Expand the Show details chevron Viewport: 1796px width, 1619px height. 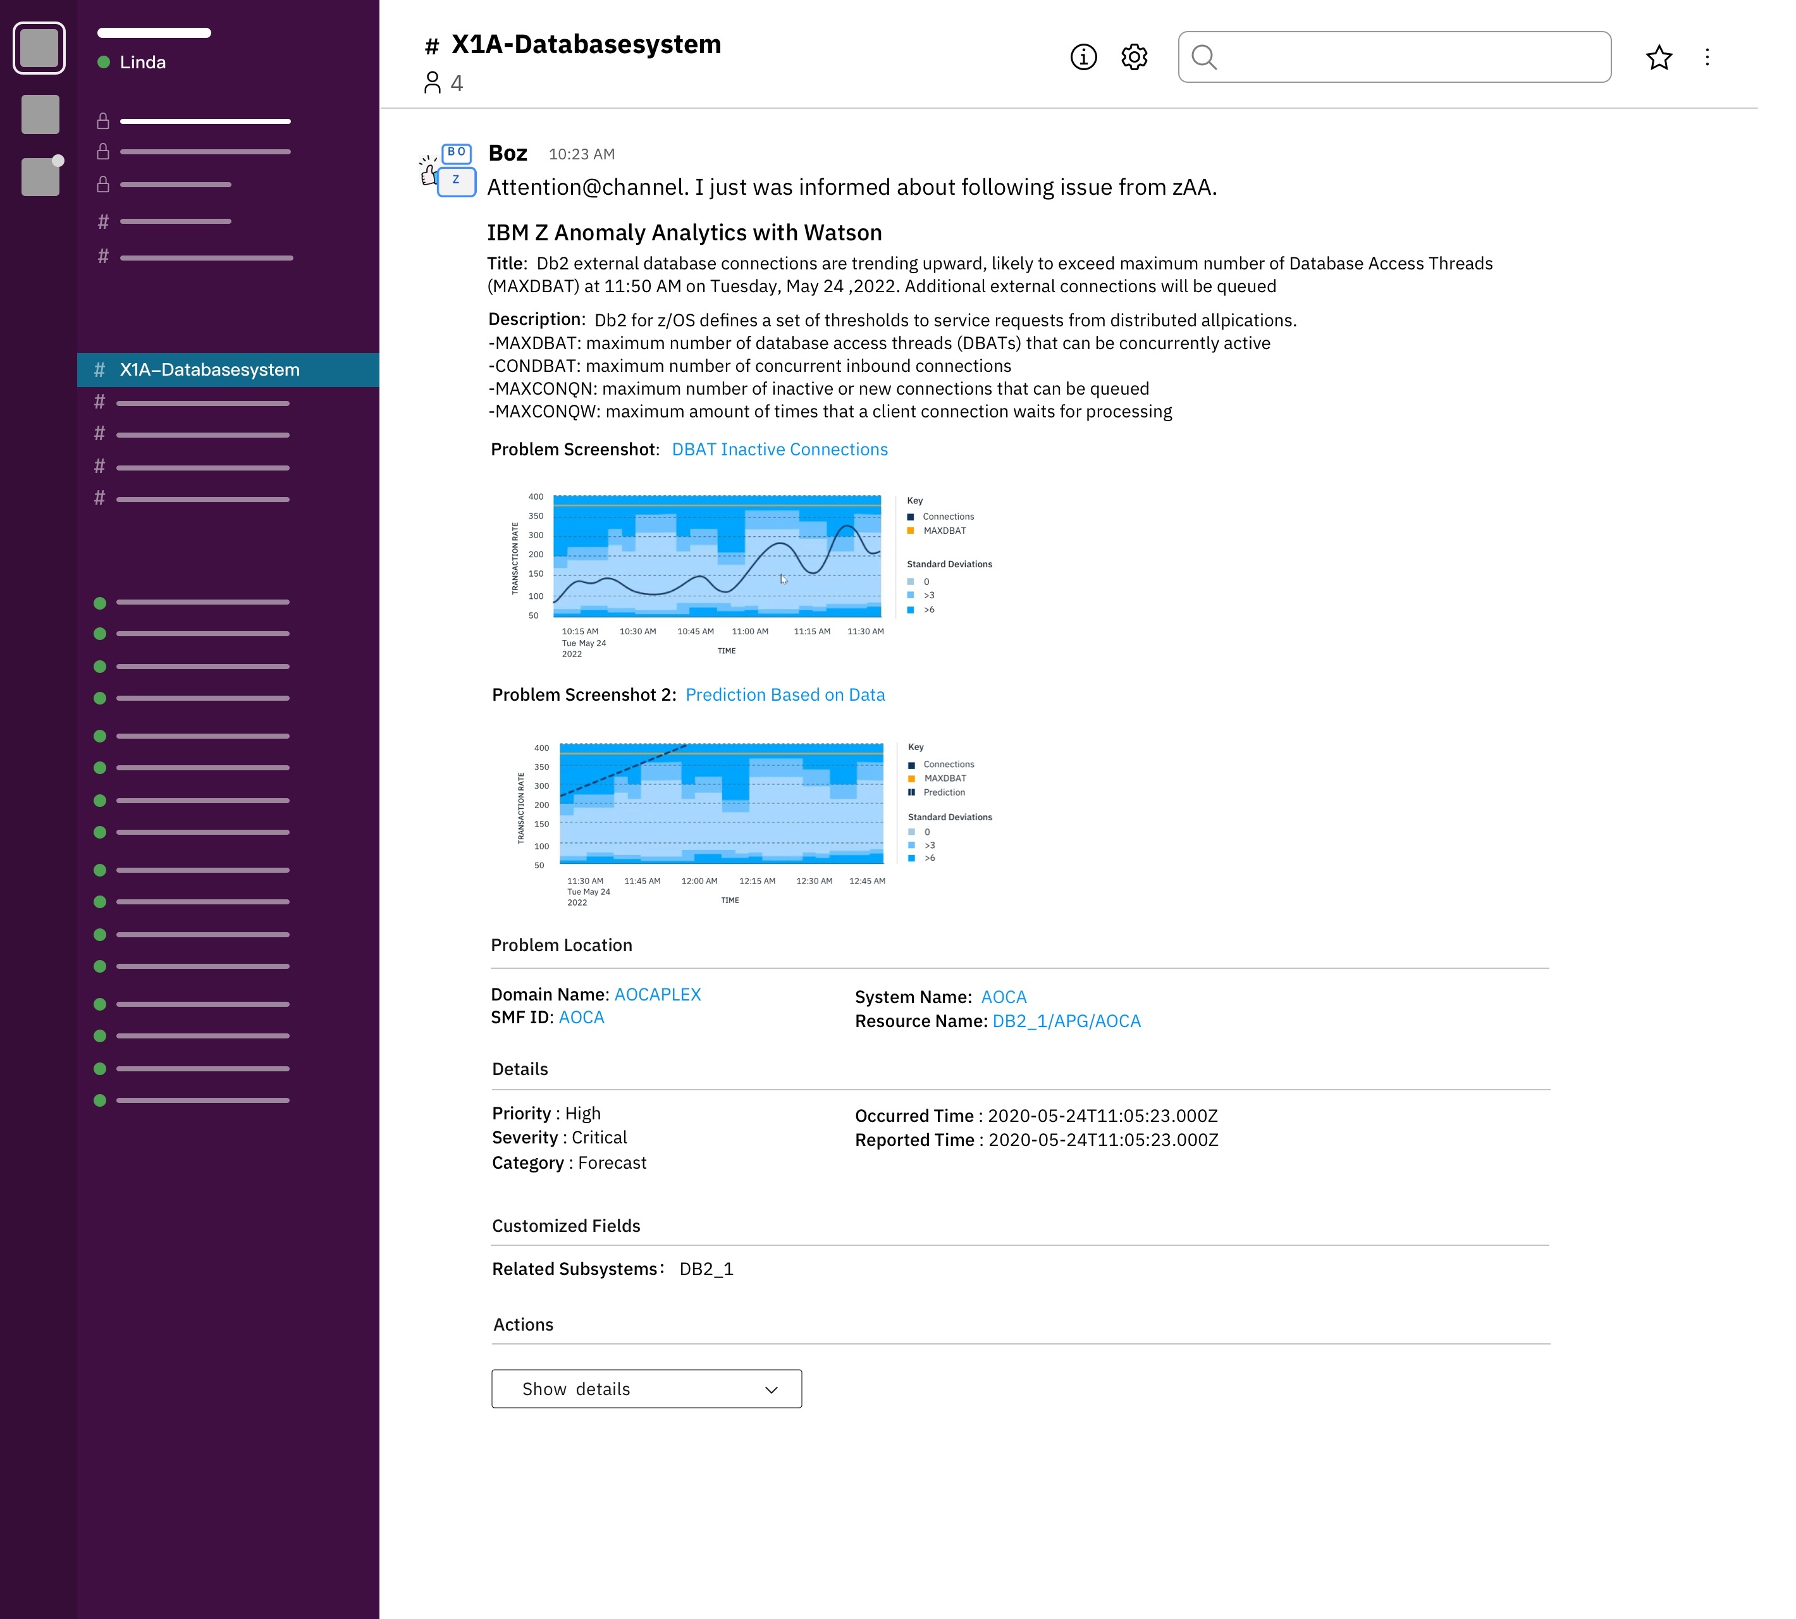click(x=770, y=1389)
